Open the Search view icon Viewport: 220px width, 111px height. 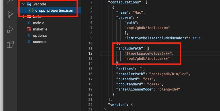click(x=10, y=1)
